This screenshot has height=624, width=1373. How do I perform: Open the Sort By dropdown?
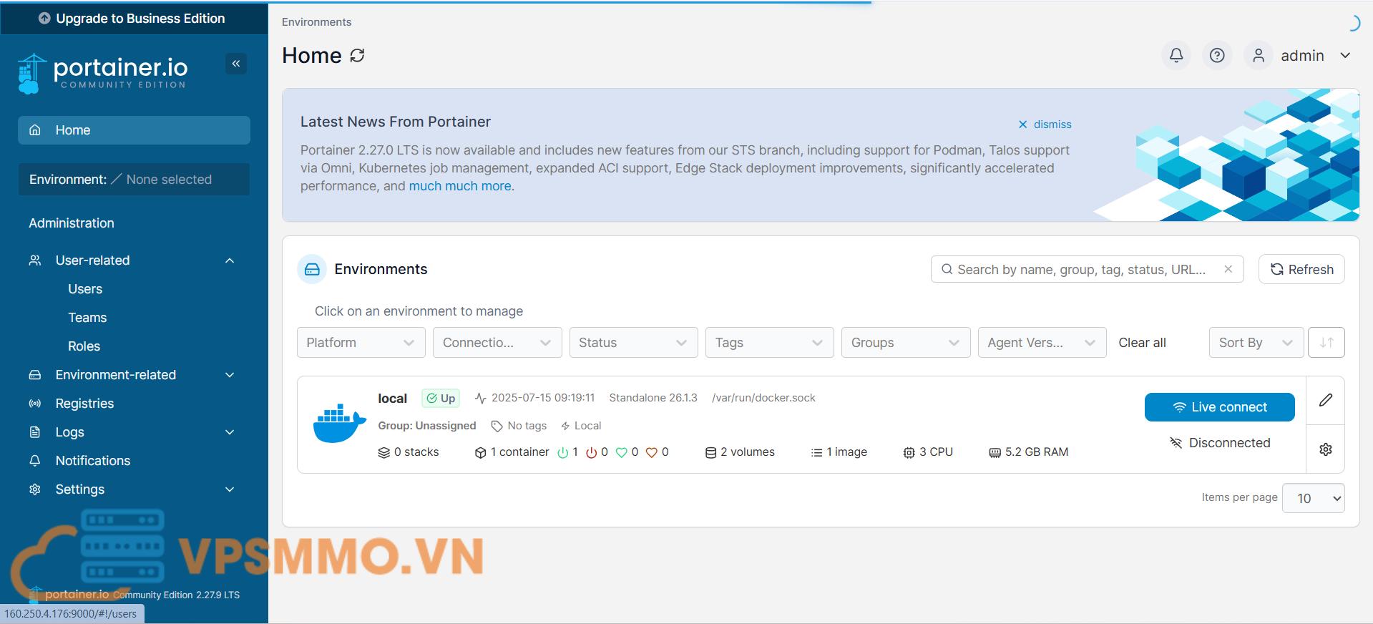point(1255,342)
